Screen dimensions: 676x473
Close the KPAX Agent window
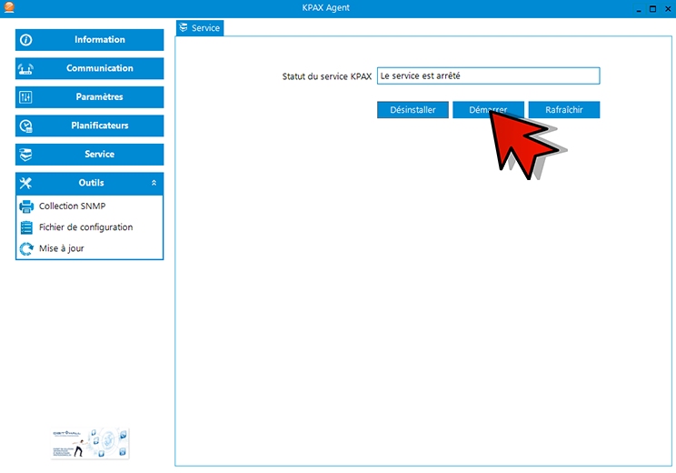tap(668, 8)
